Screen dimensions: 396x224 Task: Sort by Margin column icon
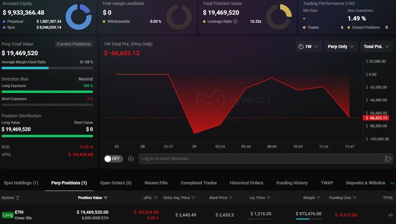pyautogui.click(x=319, y=198)
